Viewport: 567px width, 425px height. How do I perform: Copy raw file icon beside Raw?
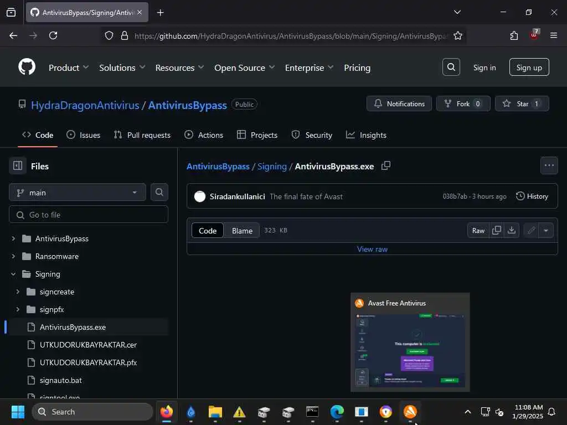click(497, 230)
